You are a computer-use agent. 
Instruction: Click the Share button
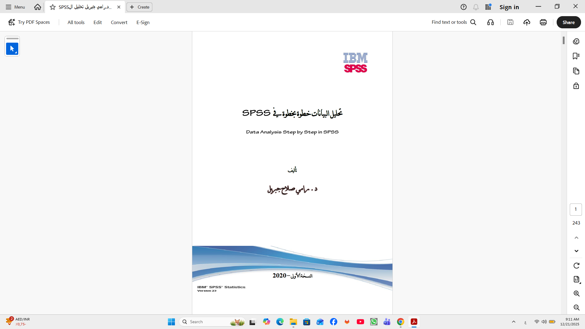click(569, 22)
